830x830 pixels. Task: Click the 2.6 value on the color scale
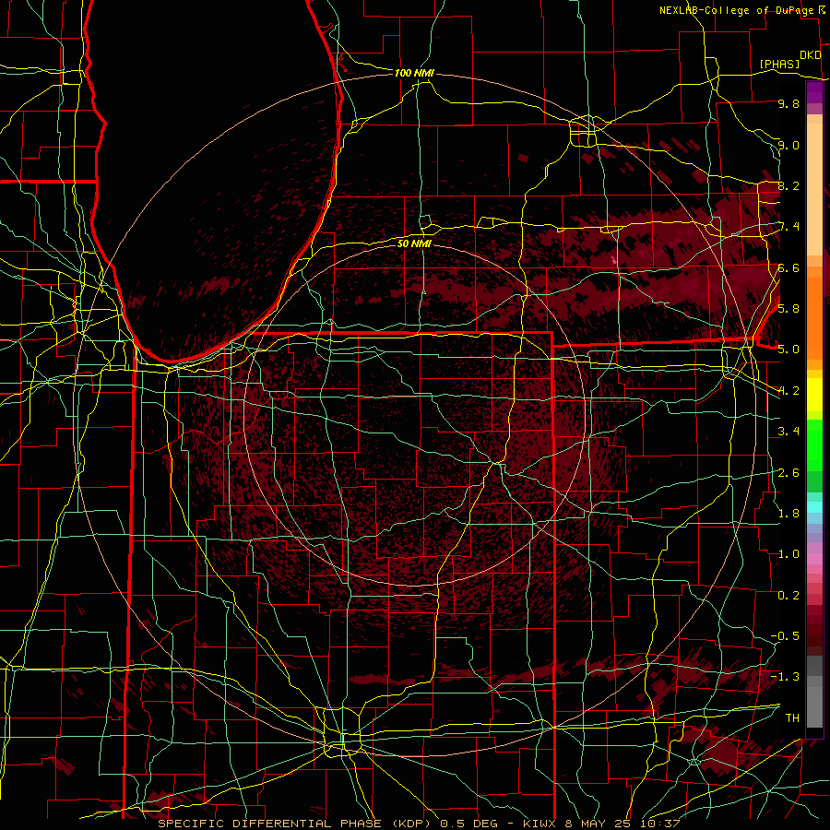tap(788, 473)
